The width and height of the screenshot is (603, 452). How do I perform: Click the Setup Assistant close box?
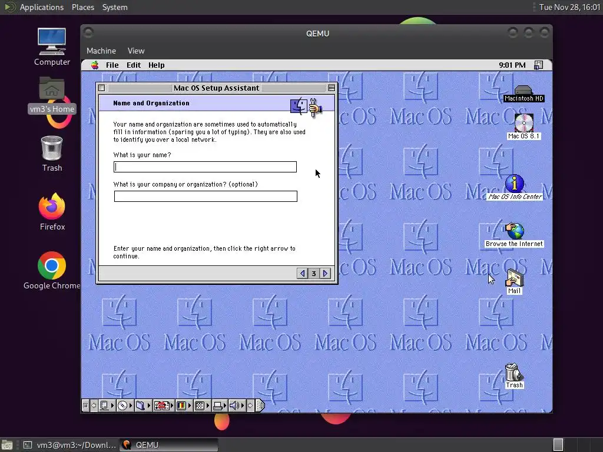pos(101,88)
